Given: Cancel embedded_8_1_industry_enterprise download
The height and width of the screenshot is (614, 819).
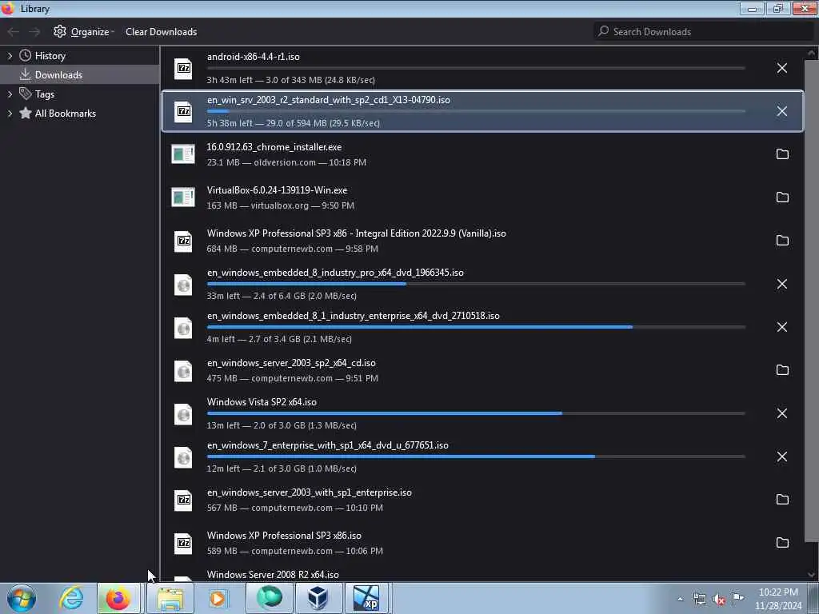Looking at the screenshot, I should click(x=781, y=327).
